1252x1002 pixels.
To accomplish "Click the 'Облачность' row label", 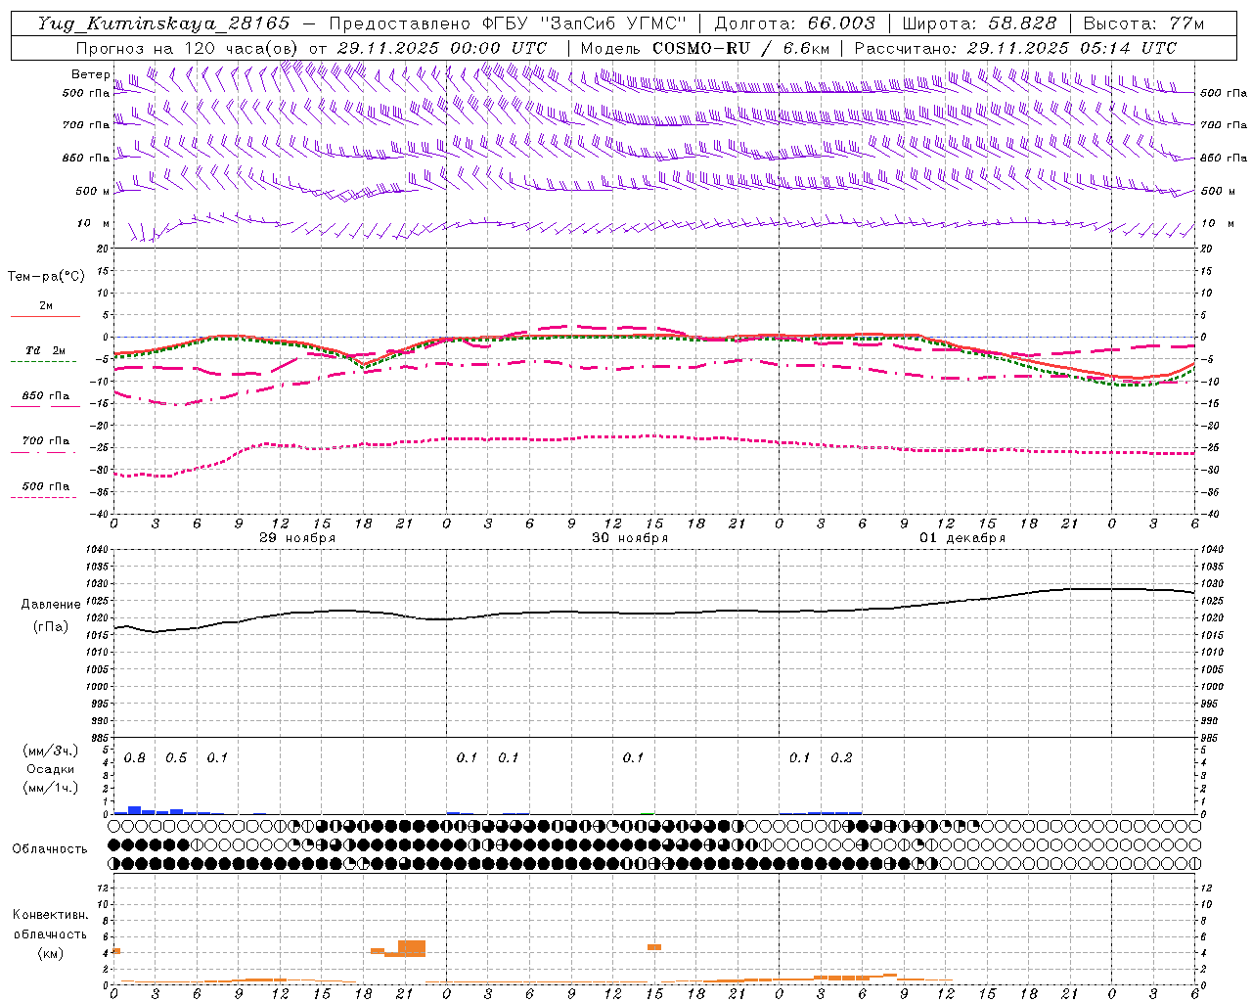I will (50, 849).
